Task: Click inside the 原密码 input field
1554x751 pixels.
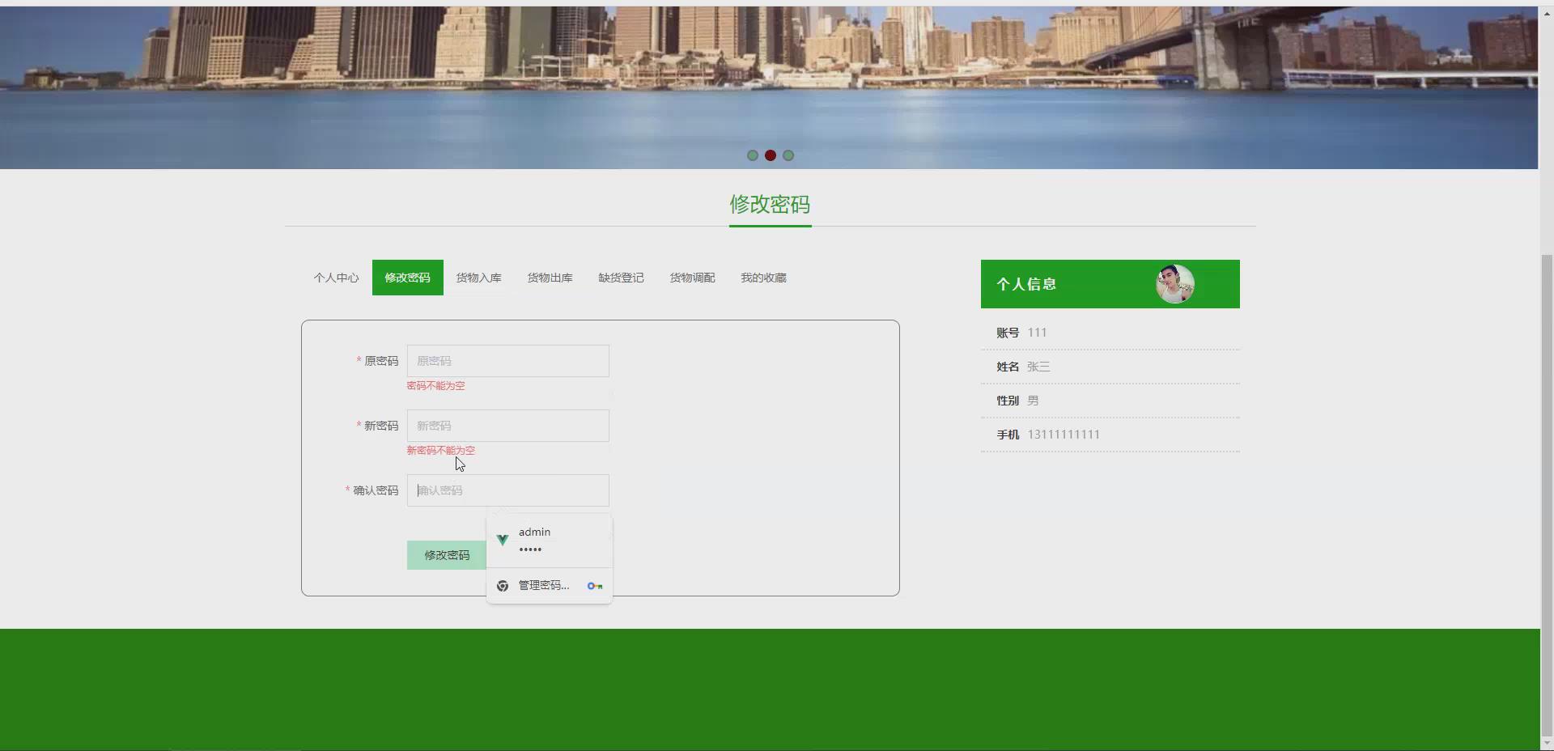Action: pyautogui.click(x=507, y=361)
